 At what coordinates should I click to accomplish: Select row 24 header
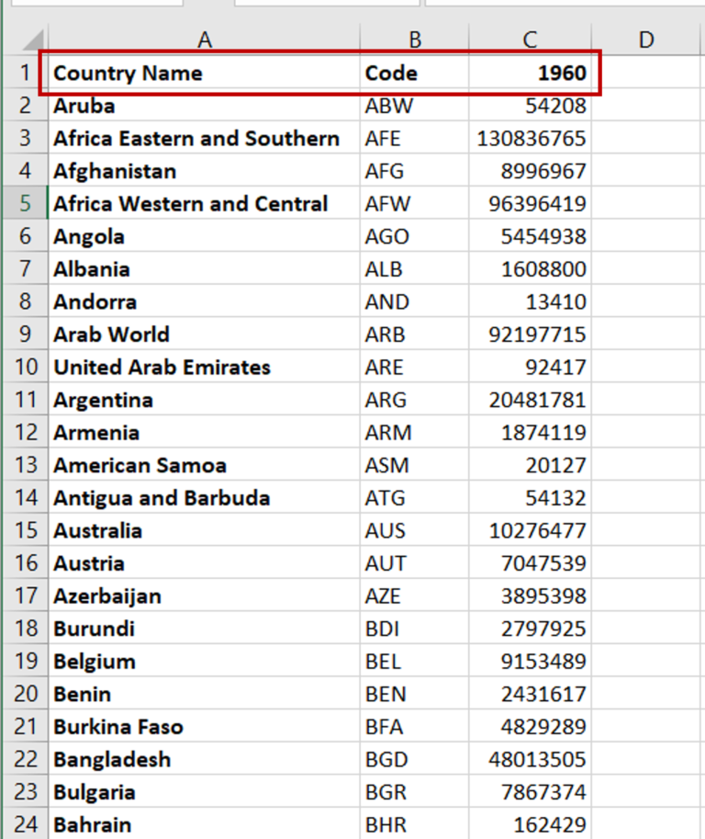(x=25, y=824)
